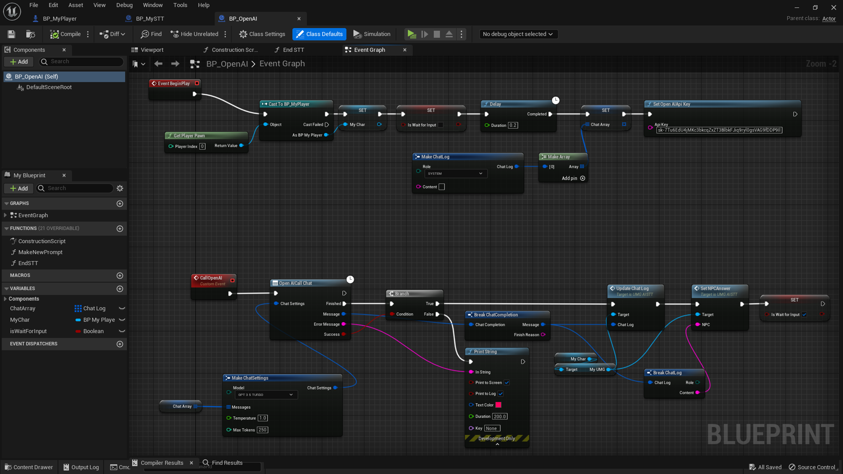Check the Content box on Make ChatLog
The width and height of the screenshot is (843, 474).
(441, 187)
